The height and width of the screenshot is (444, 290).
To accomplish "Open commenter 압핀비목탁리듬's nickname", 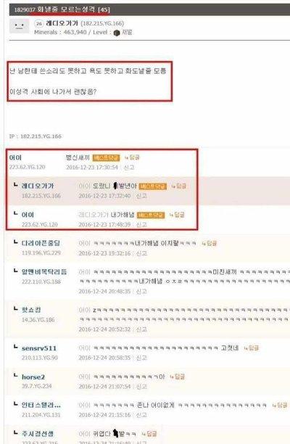I will pyautogui.click(x=44, y=272).
